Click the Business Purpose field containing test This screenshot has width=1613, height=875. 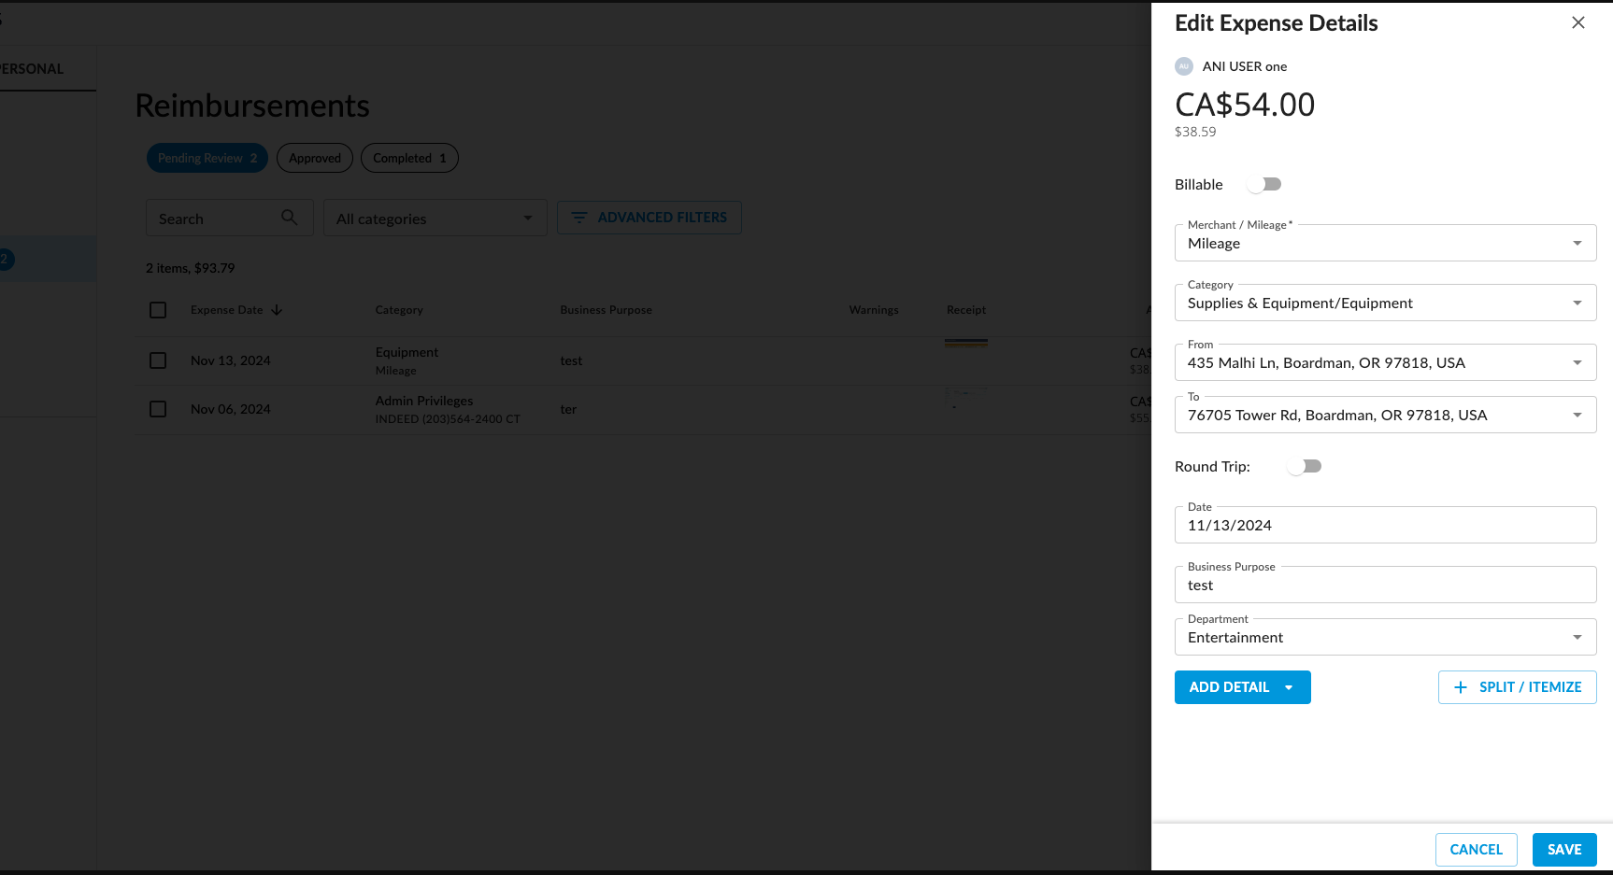click(1385, 585)
